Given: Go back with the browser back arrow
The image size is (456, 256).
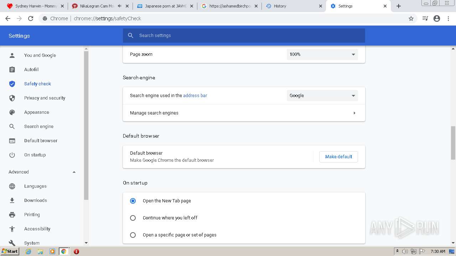Looking at the screenshot, I should [8, 18].
